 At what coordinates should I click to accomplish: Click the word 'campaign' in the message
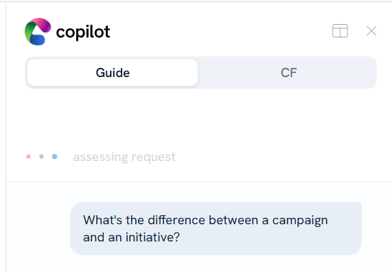(x=300, y=221)
